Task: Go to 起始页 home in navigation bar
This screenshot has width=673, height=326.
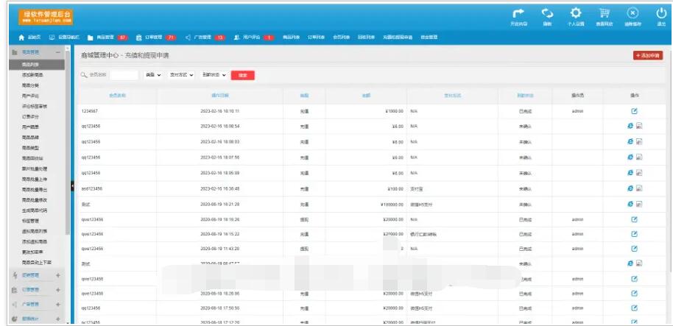Action: [x=29, y=38]
